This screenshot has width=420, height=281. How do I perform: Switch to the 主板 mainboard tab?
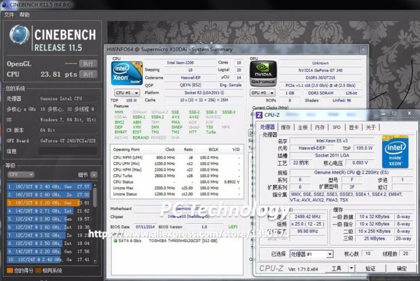pyautogui.click(x=303, y=127)
